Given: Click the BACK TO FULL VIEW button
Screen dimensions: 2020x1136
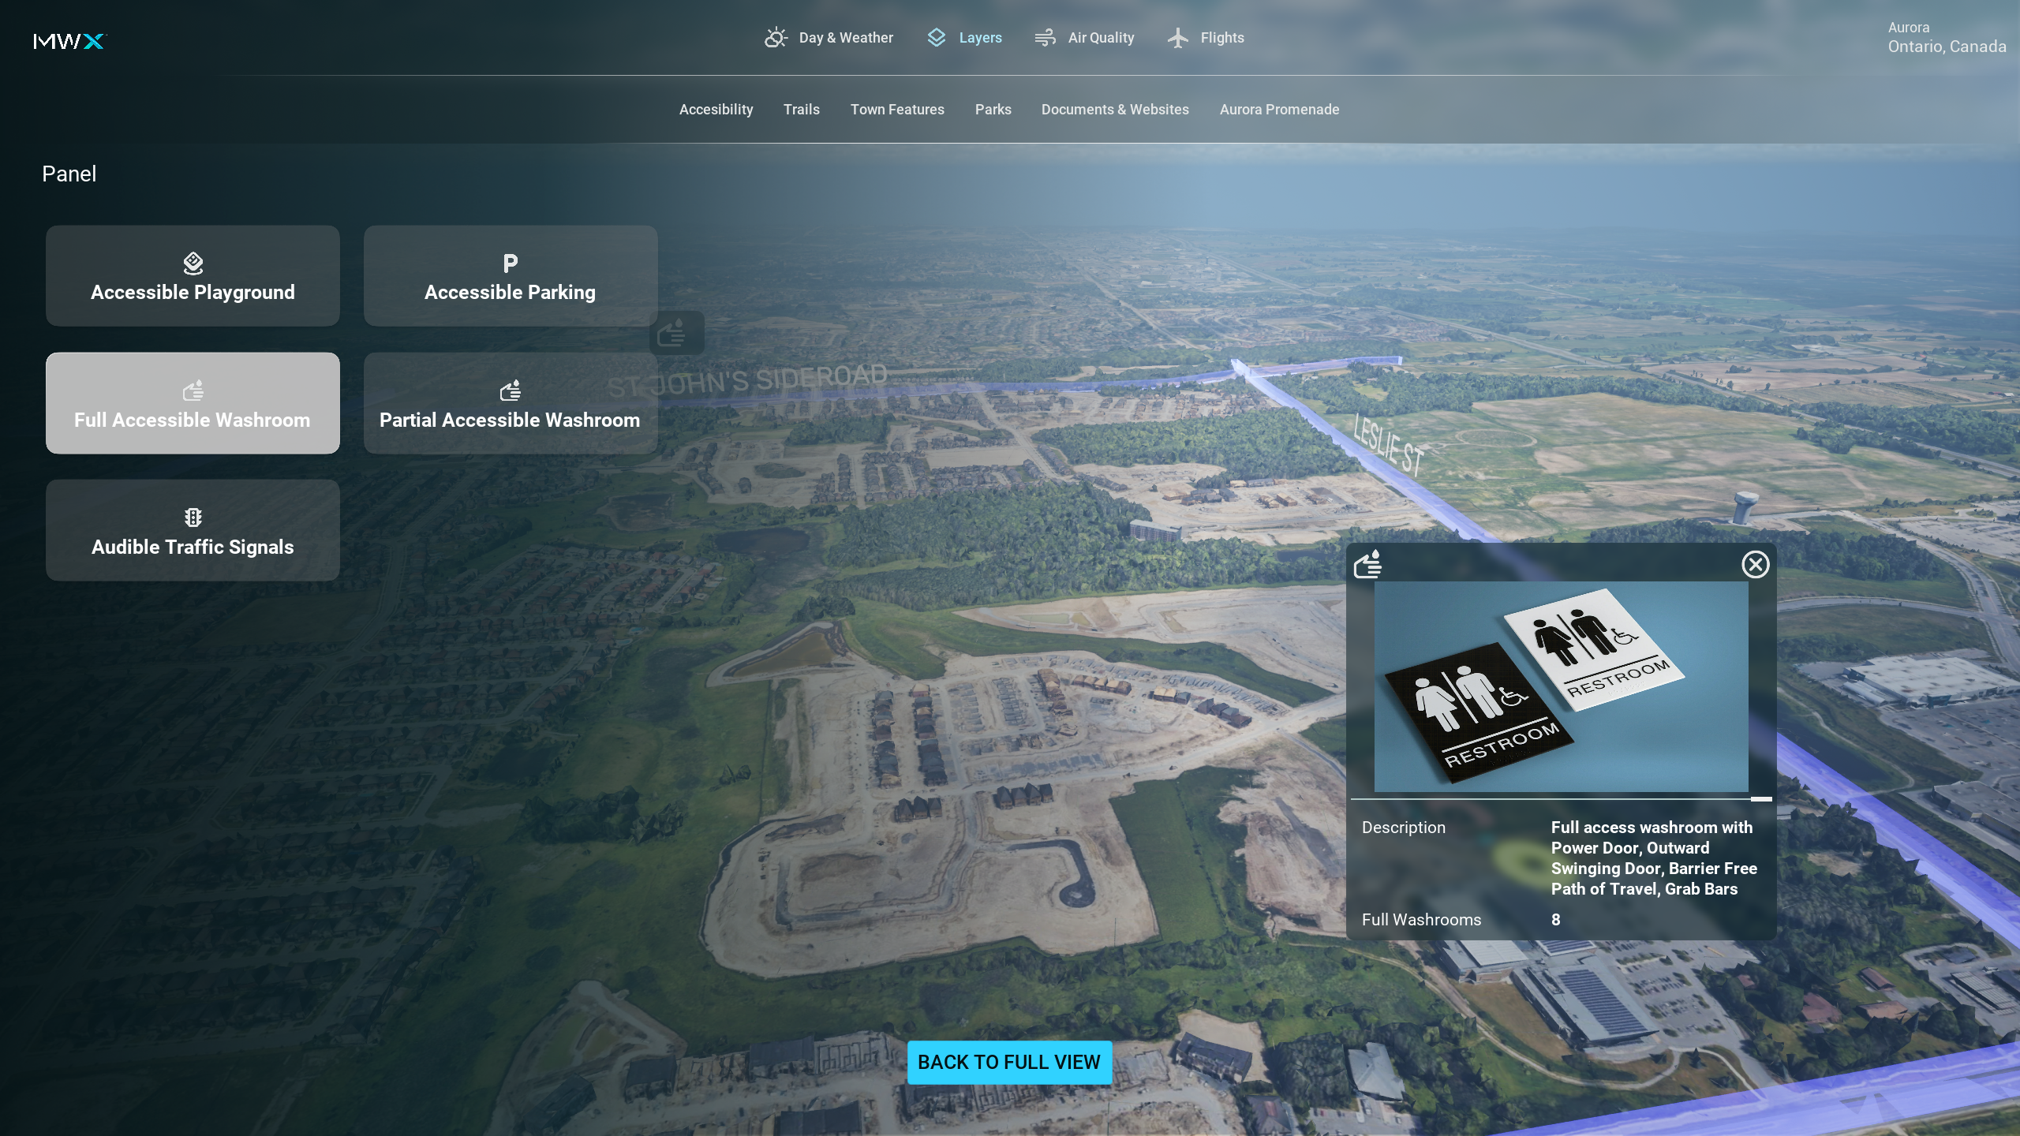Looking at the screenshot, I should [x=1008, y=1062].
